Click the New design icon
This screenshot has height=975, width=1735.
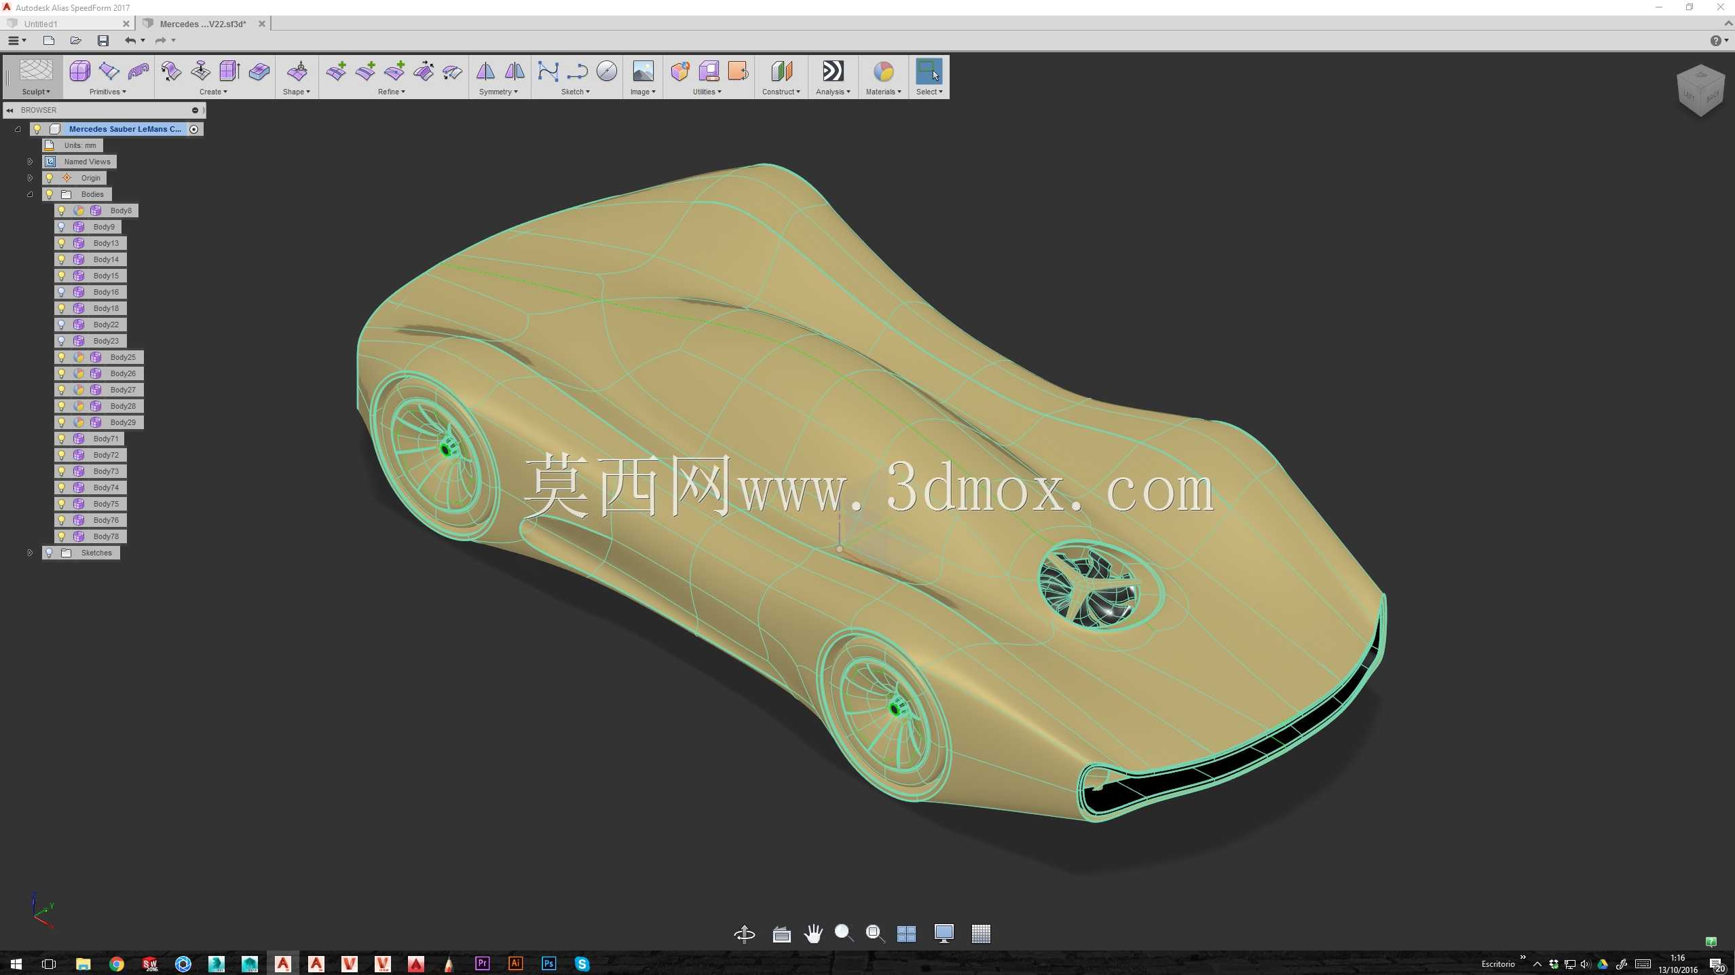48,41
